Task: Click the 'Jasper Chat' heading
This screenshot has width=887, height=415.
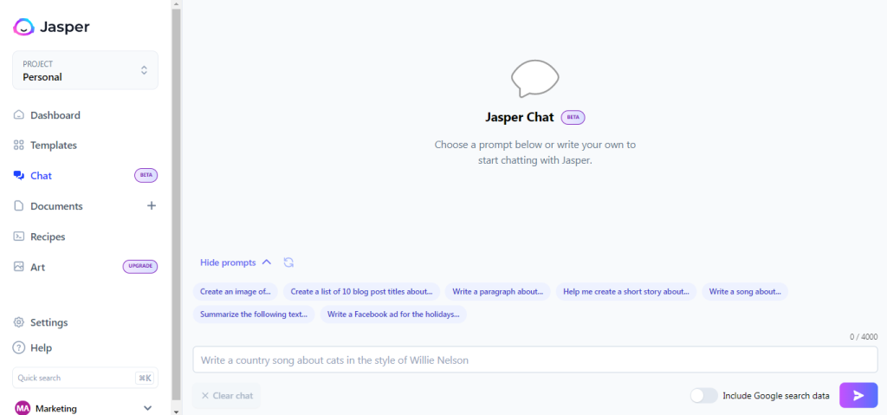Action: [x=520, y=117]
